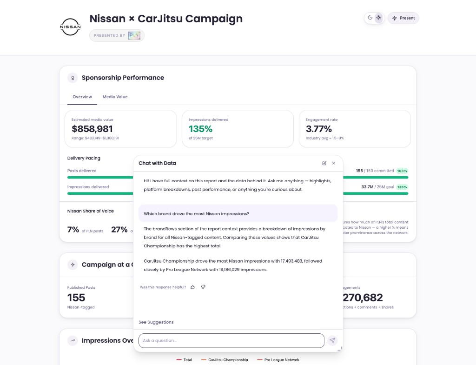476x365 pixels.
Task: Click the 3.77% engagement rate value
Action: click(319, 129)
